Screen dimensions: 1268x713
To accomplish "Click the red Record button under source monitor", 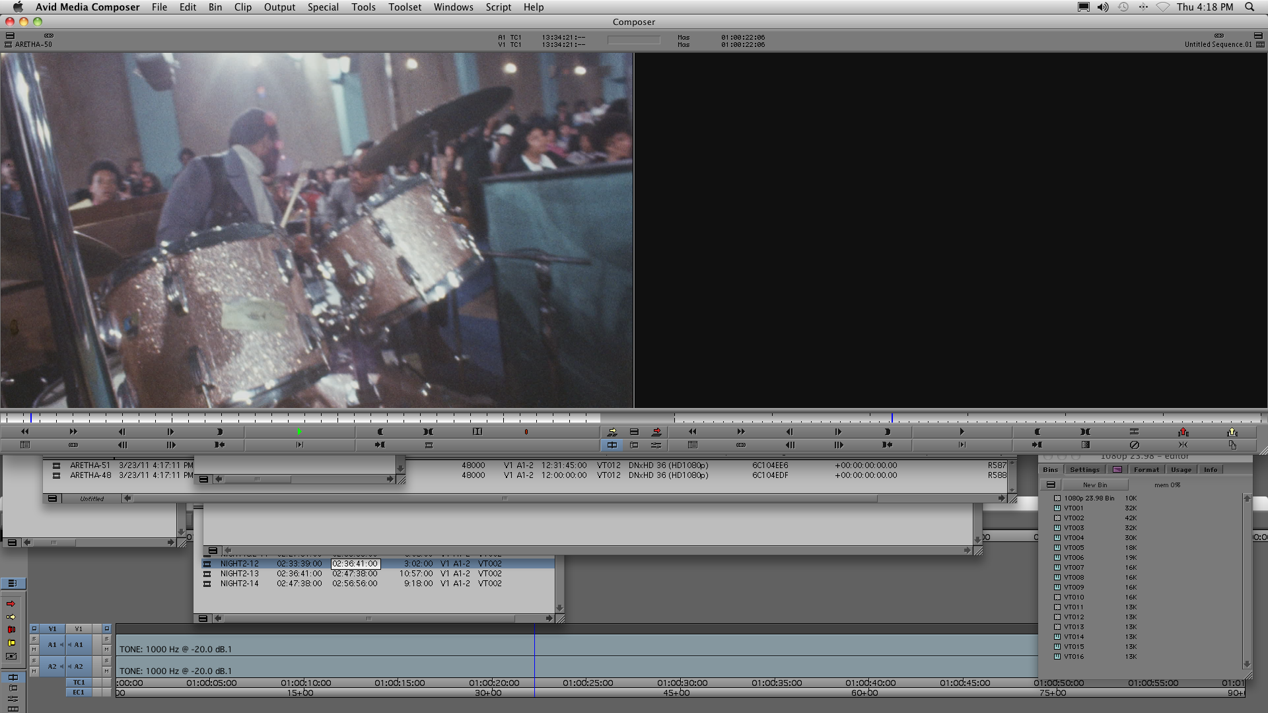I will click(526, 432).
